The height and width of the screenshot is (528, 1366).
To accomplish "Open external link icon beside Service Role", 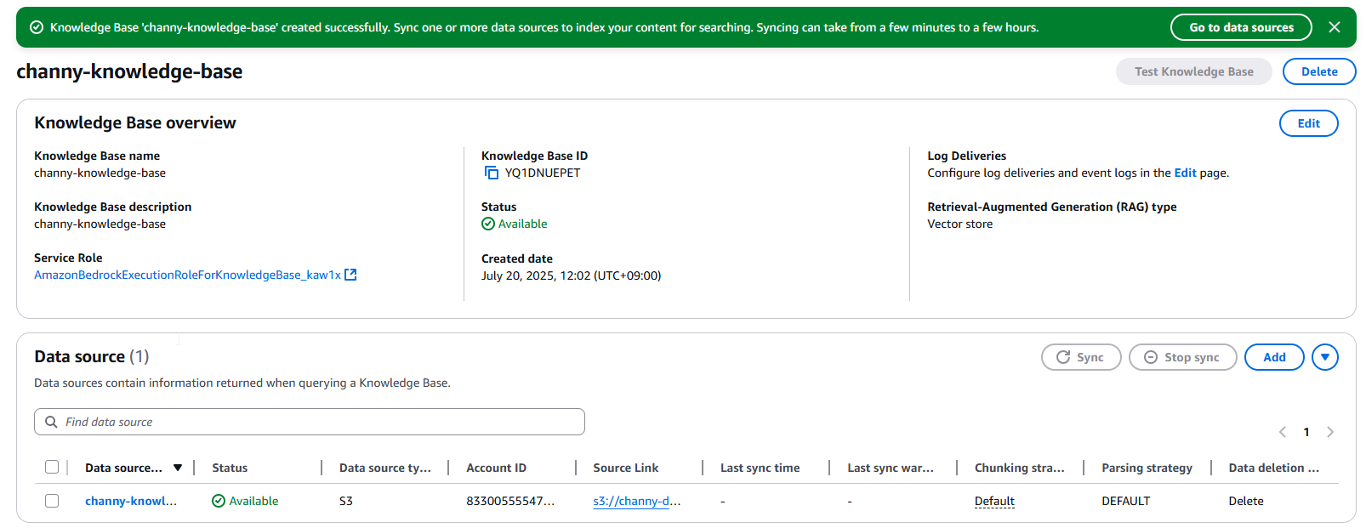I will click(350, 275).
